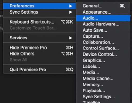This screenshot has height=103, width=132.
Task: Open Control Surface preferences
Action: coord(103,48)
